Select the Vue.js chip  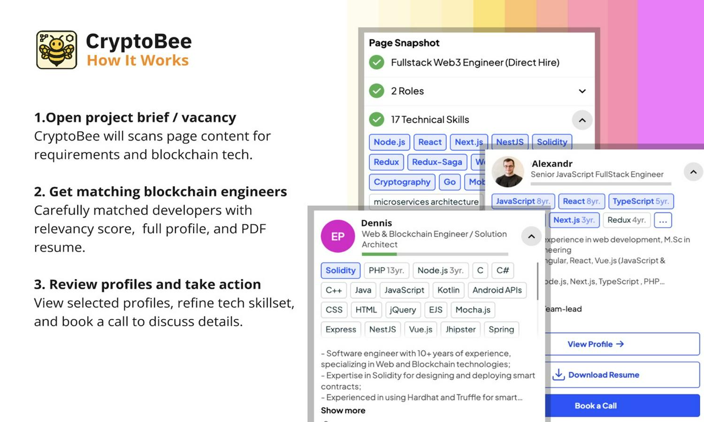(421, 329)
